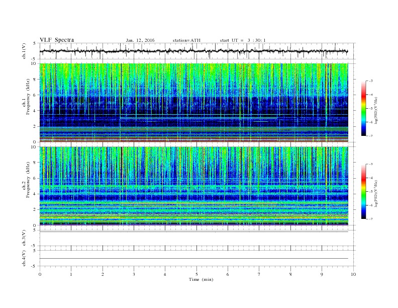The width and height of the screenshot is (398, 308).
Task: Click the time axis tick label '1'
Action: [71, 274]
